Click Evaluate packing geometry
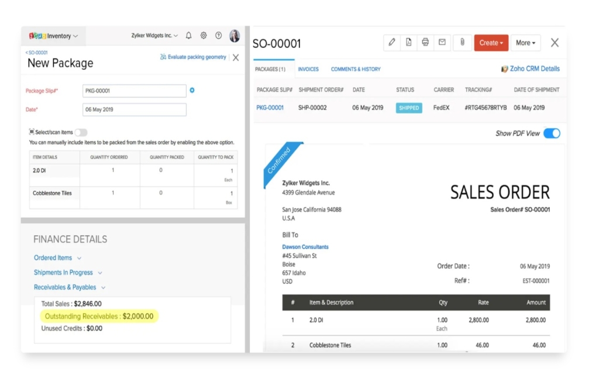The height and width of the screenshot is (385, 599). click(x=194, y=57)
